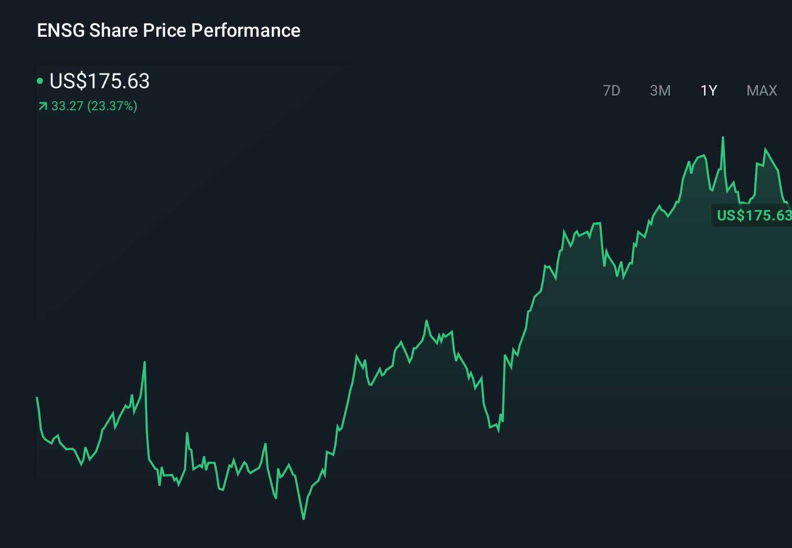Viewport: 792px width, 548px height.
Task: Click the green price indicator dot
Action: [40, 81]
